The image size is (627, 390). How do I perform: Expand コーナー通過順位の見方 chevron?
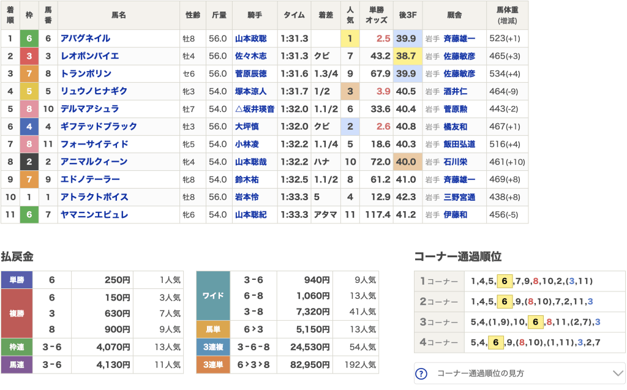coord(618,373)
